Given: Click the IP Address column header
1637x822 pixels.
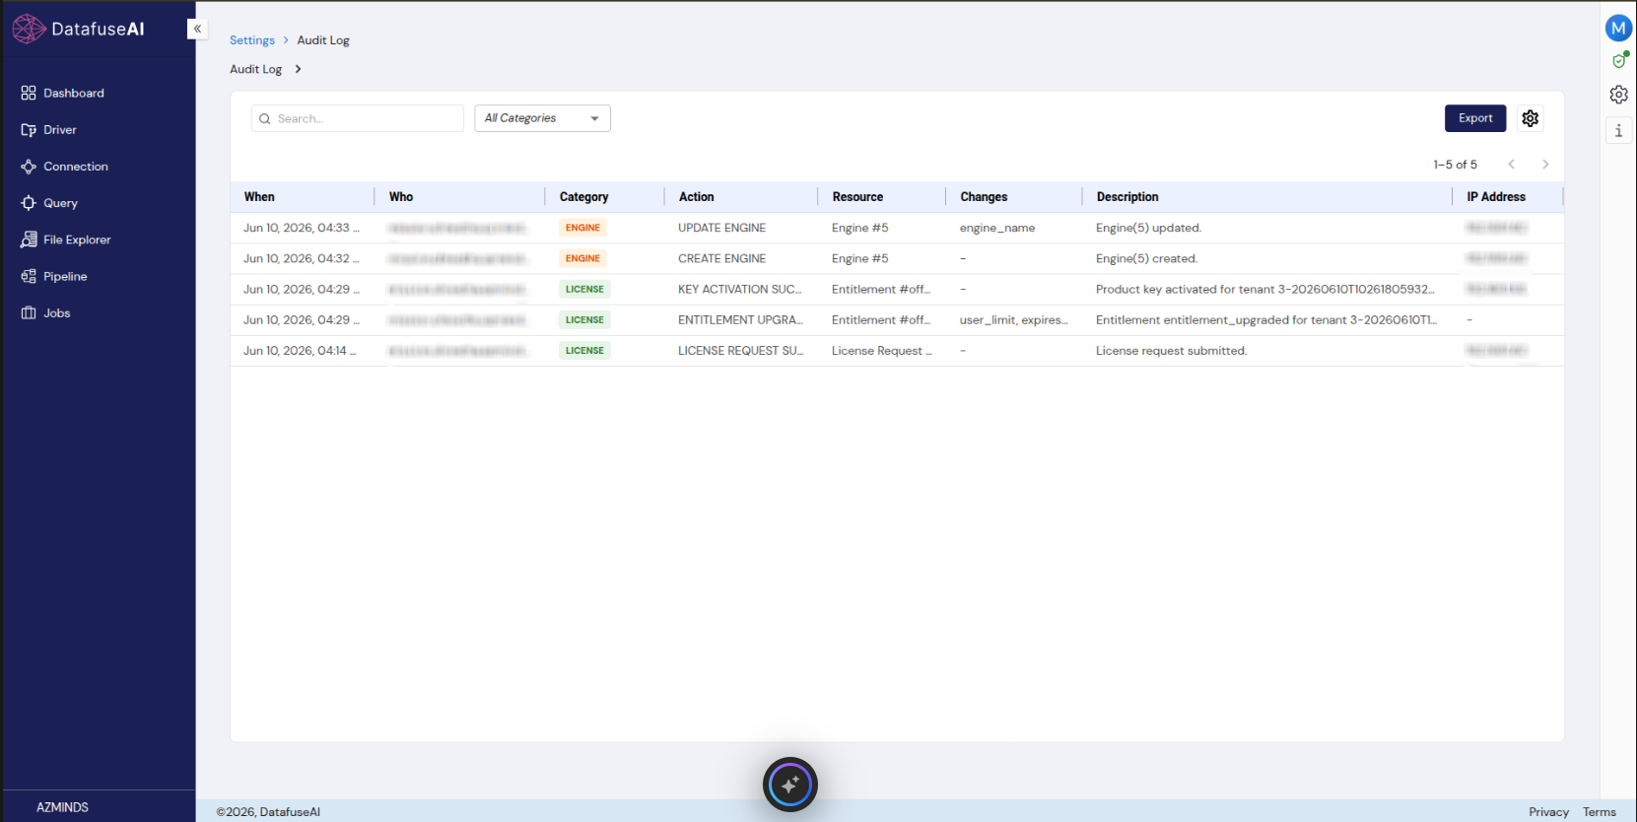Looking at the screenshot, I should [1496, 197].
